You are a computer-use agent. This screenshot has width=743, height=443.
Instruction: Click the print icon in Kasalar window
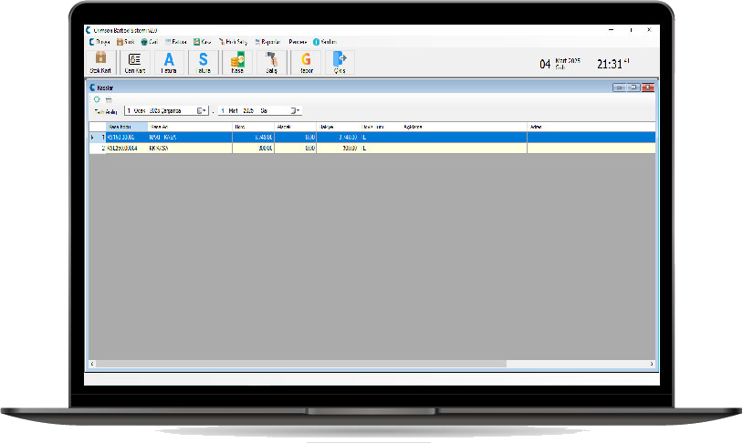(x=108, y=99)
